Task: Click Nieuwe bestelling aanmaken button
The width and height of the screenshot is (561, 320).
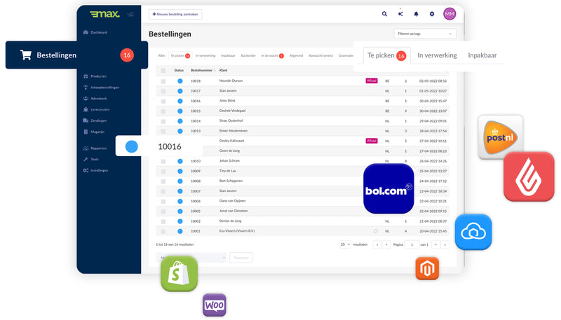Action: click(175, 14)
